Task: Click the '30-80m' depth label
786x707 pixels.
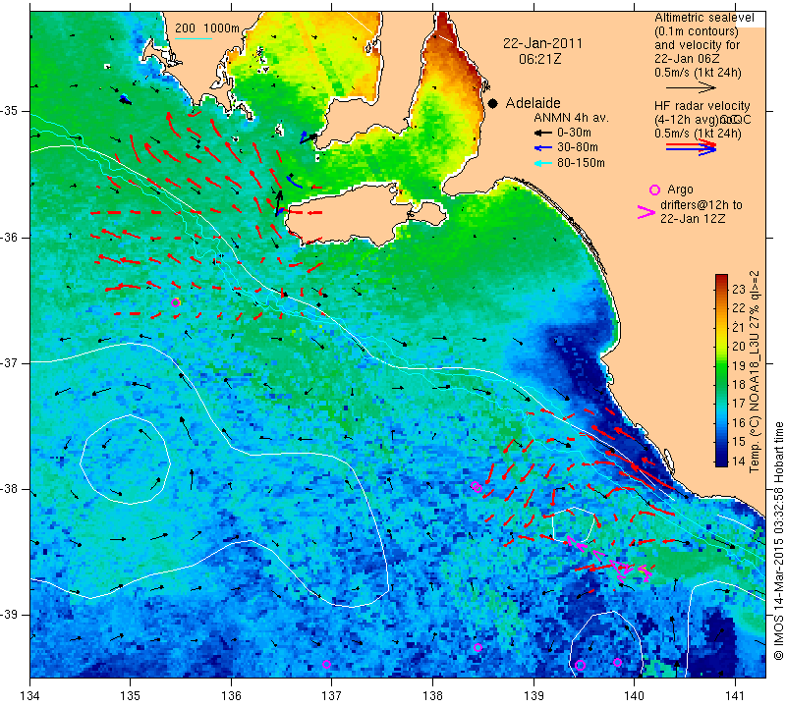Action: tap(578, 148)
